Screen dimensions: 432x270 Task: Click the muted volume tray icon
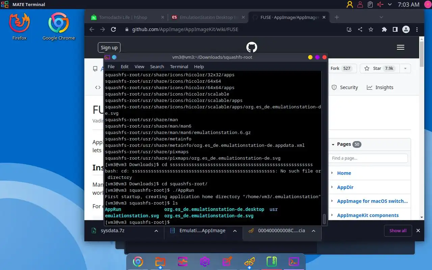pos(380,4)
